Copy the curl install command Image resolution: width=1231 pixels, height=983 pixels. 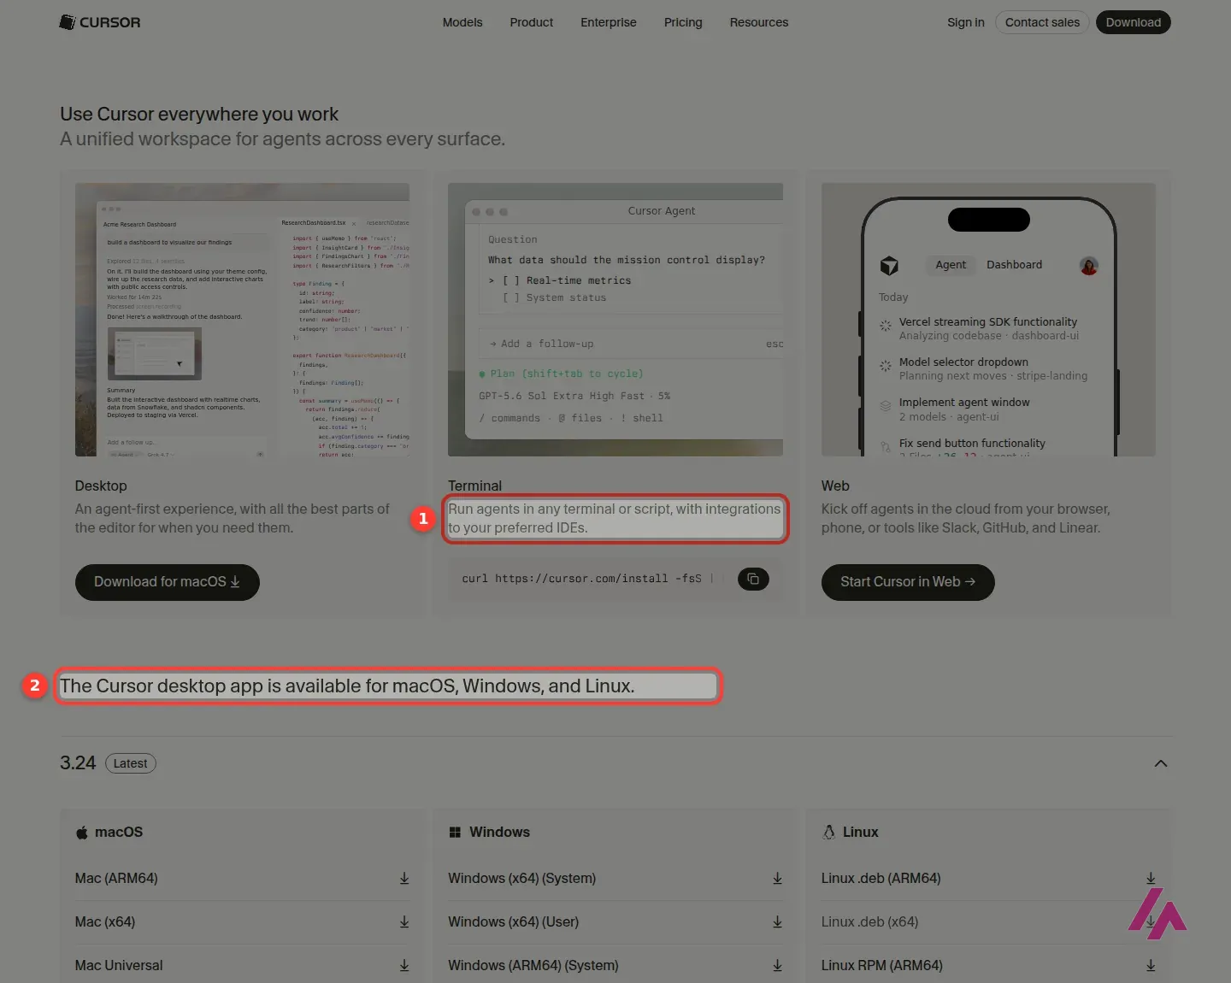click(x=753, y=579)
